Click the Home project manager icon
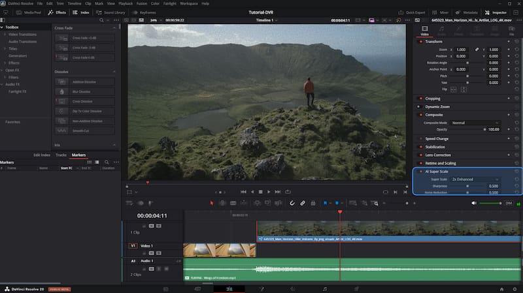This screenshot has width=523, height=293. point(501,289)
